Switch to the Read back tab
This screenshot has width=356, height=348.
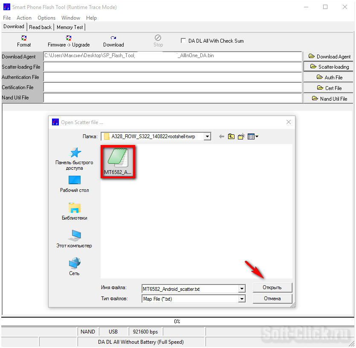click(x=40, y=27)
